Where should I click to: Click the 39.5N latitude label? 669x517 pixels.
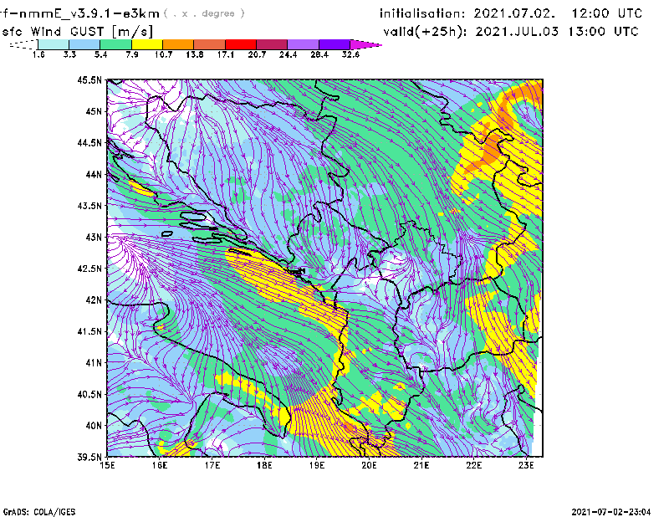pyautogui.click(x=89, y=457)
